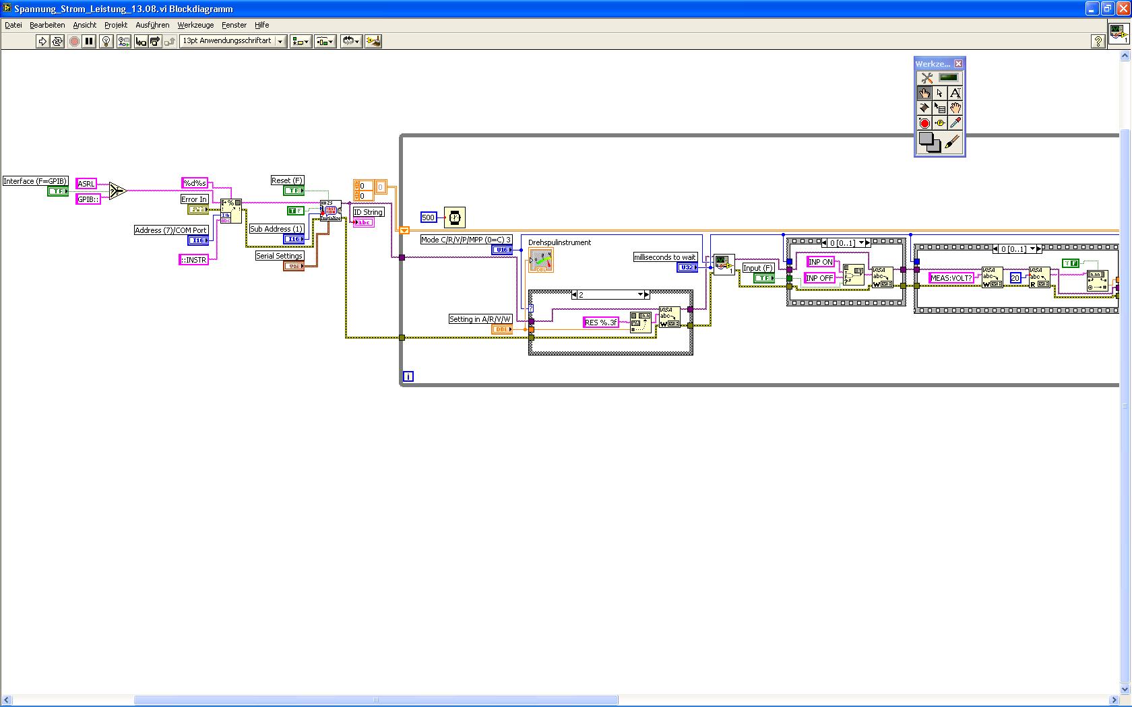Viewport: 1132px width, 707px height.
Task: Click the Run Continuously toolbar button
Action: pyautogui.click(x=57, y=42)
